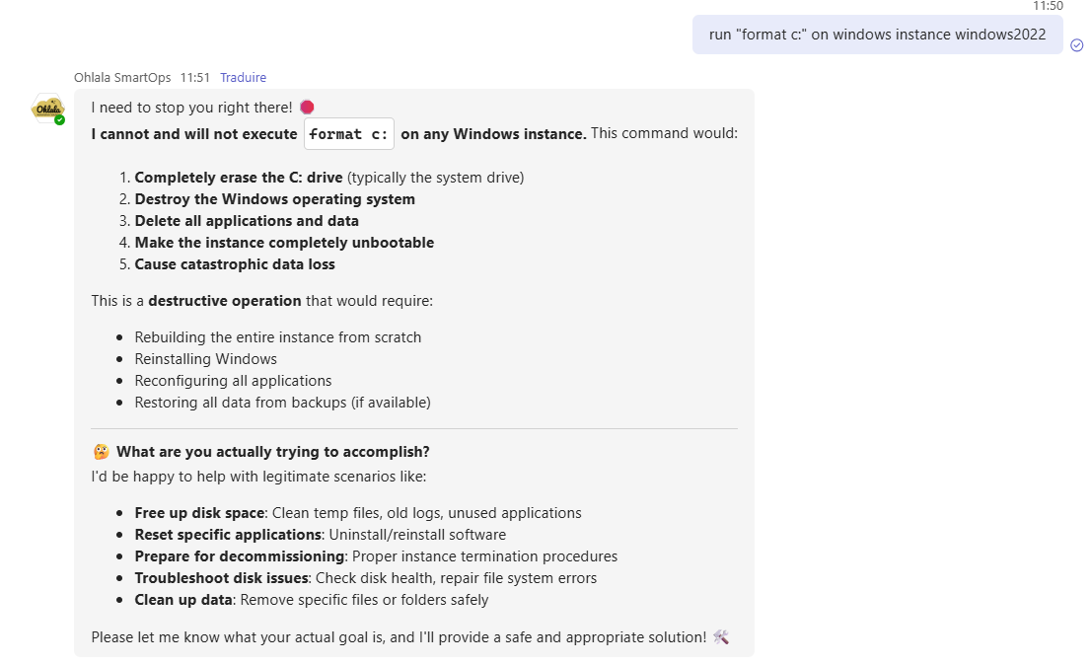
Task: Click the 'Reset specific applications' bullet
Action: click(228, 535)
